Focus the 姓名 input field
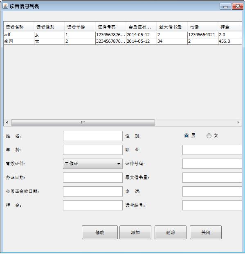The image size is (245, 254). point(93,136)
